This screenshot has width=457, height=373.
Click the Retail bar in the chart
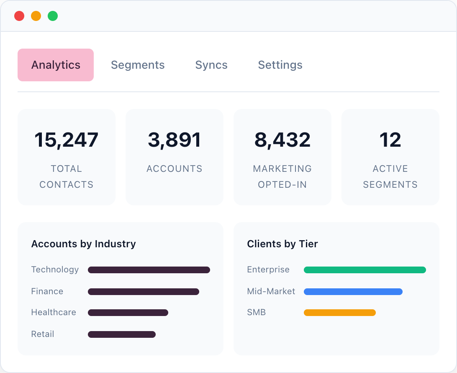122,334
